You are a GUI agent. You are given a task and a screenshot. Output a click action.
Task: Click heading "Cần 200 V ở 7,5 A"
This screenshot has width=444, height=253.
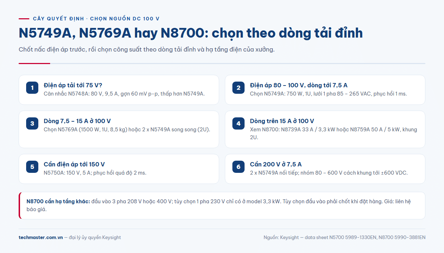(276, 164)
